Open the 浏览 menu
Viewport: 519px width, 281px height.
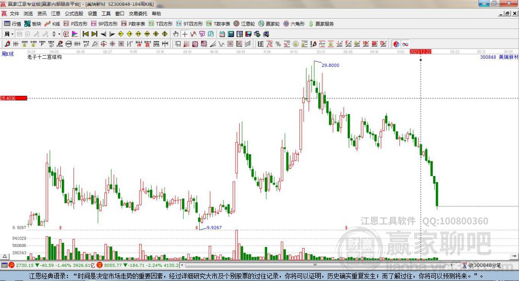[x=28, y=14]
